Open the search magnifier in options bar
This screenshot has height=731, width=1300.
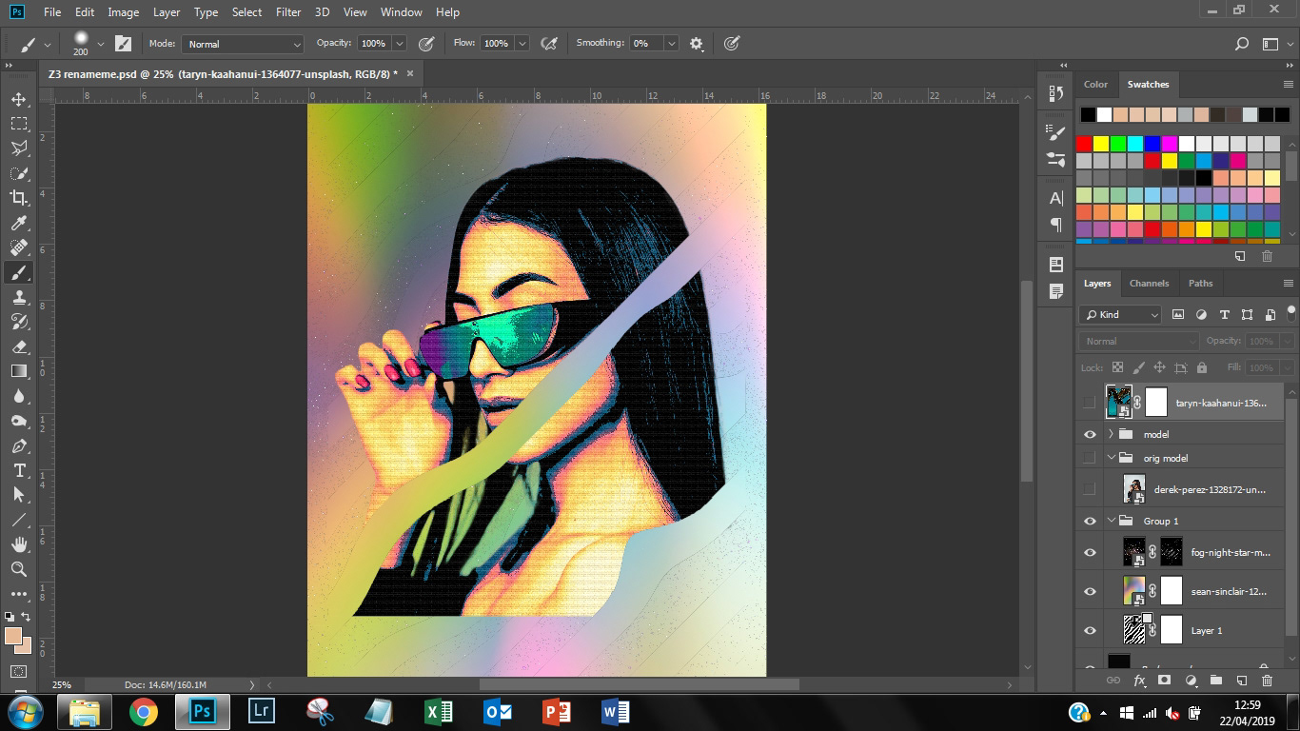coord(1241,44)
